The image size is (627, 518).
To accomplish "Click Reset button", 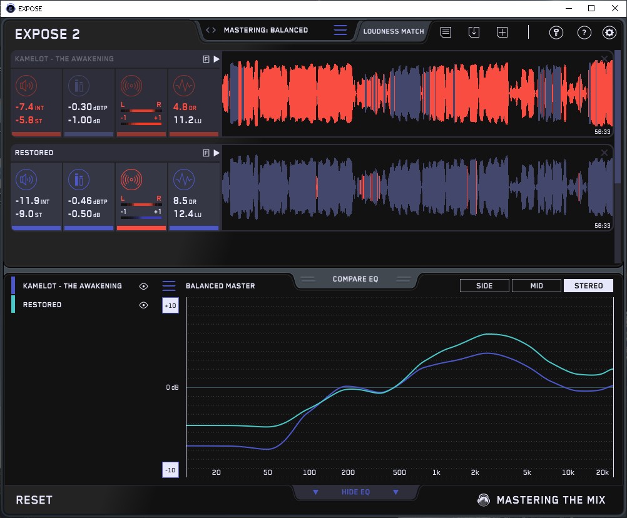I will point(34,500).
